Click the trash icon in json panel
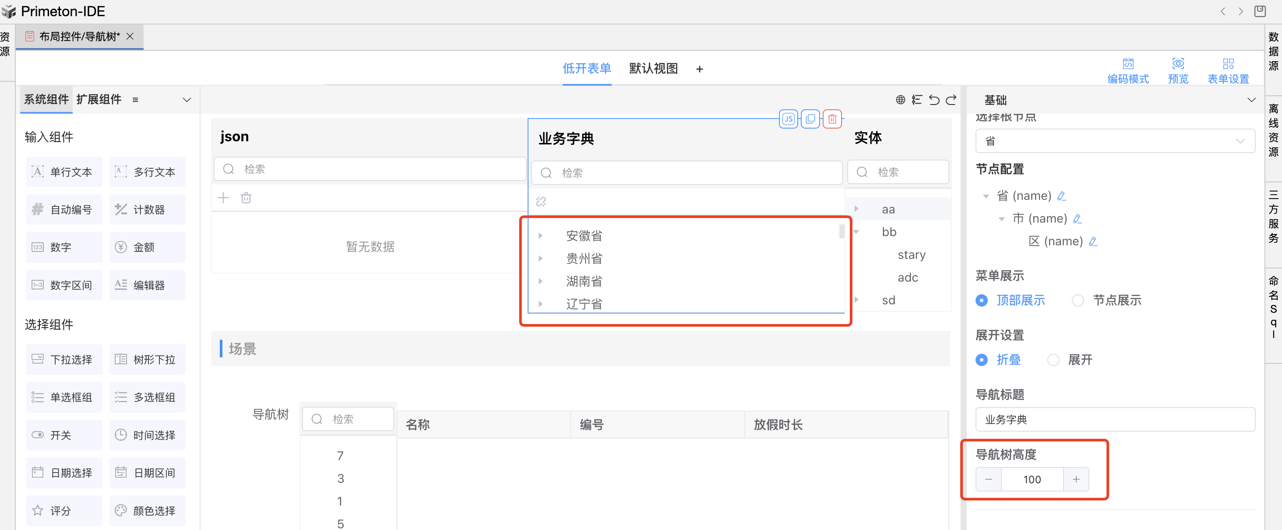 pos(246,198)
